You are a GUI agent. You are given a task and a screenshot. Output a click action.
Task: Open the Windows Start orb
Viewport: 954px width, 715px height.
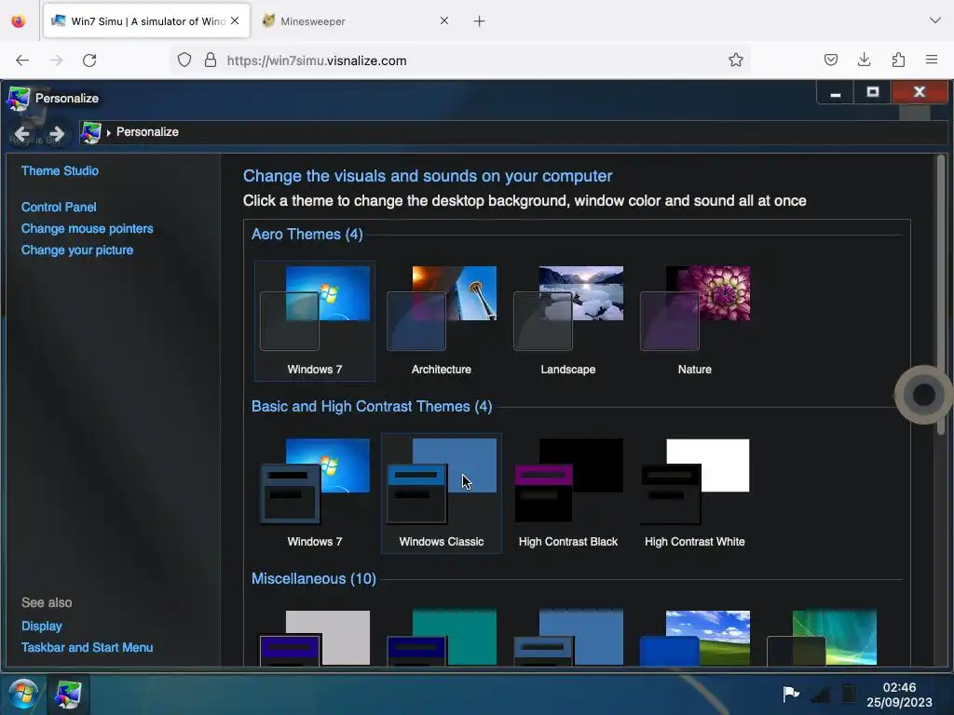(22, 694)
